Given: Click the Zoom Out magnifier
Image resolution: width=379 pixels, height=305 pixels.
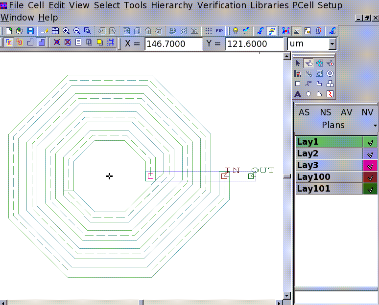Looking at the screenshot, I should click(x=76, y=31).
